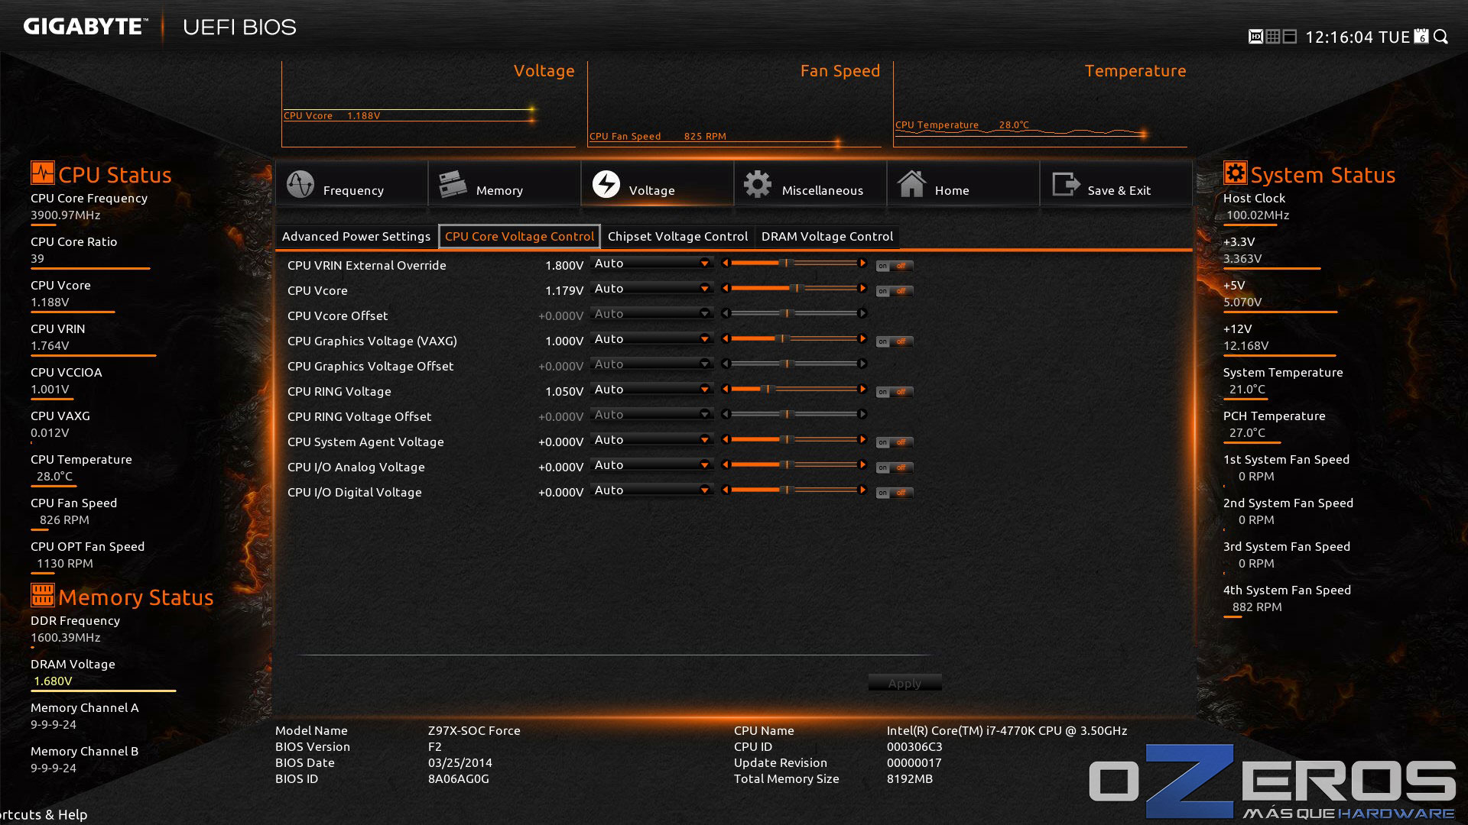Switch to Advanced Power Settings sub-tab

356,237
